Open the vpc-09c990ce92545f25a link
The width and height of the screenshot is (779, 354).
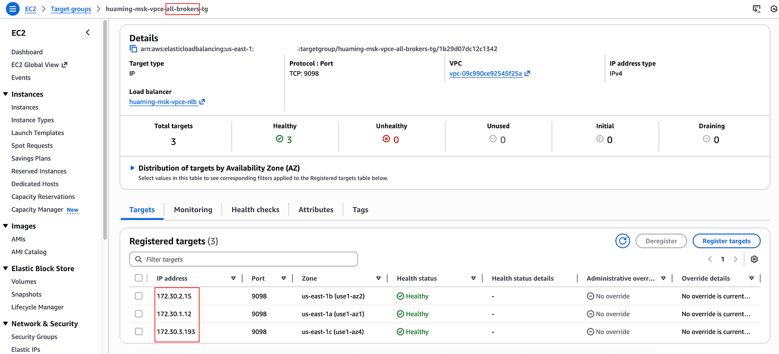pyautogui.click(x=486, y=73)
